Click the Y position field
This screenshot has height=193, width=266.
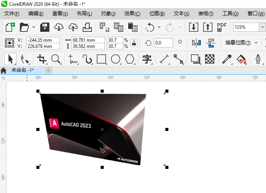tap(43, 46)
